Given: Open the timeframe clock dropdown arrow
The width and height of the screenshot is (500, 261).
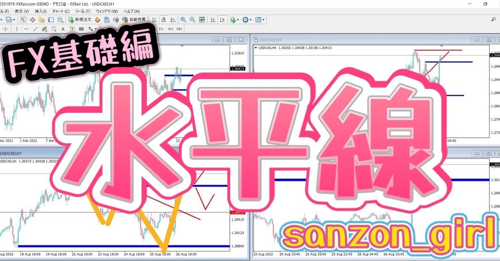Looking at the screenshot, I should (x=250, y=19).
